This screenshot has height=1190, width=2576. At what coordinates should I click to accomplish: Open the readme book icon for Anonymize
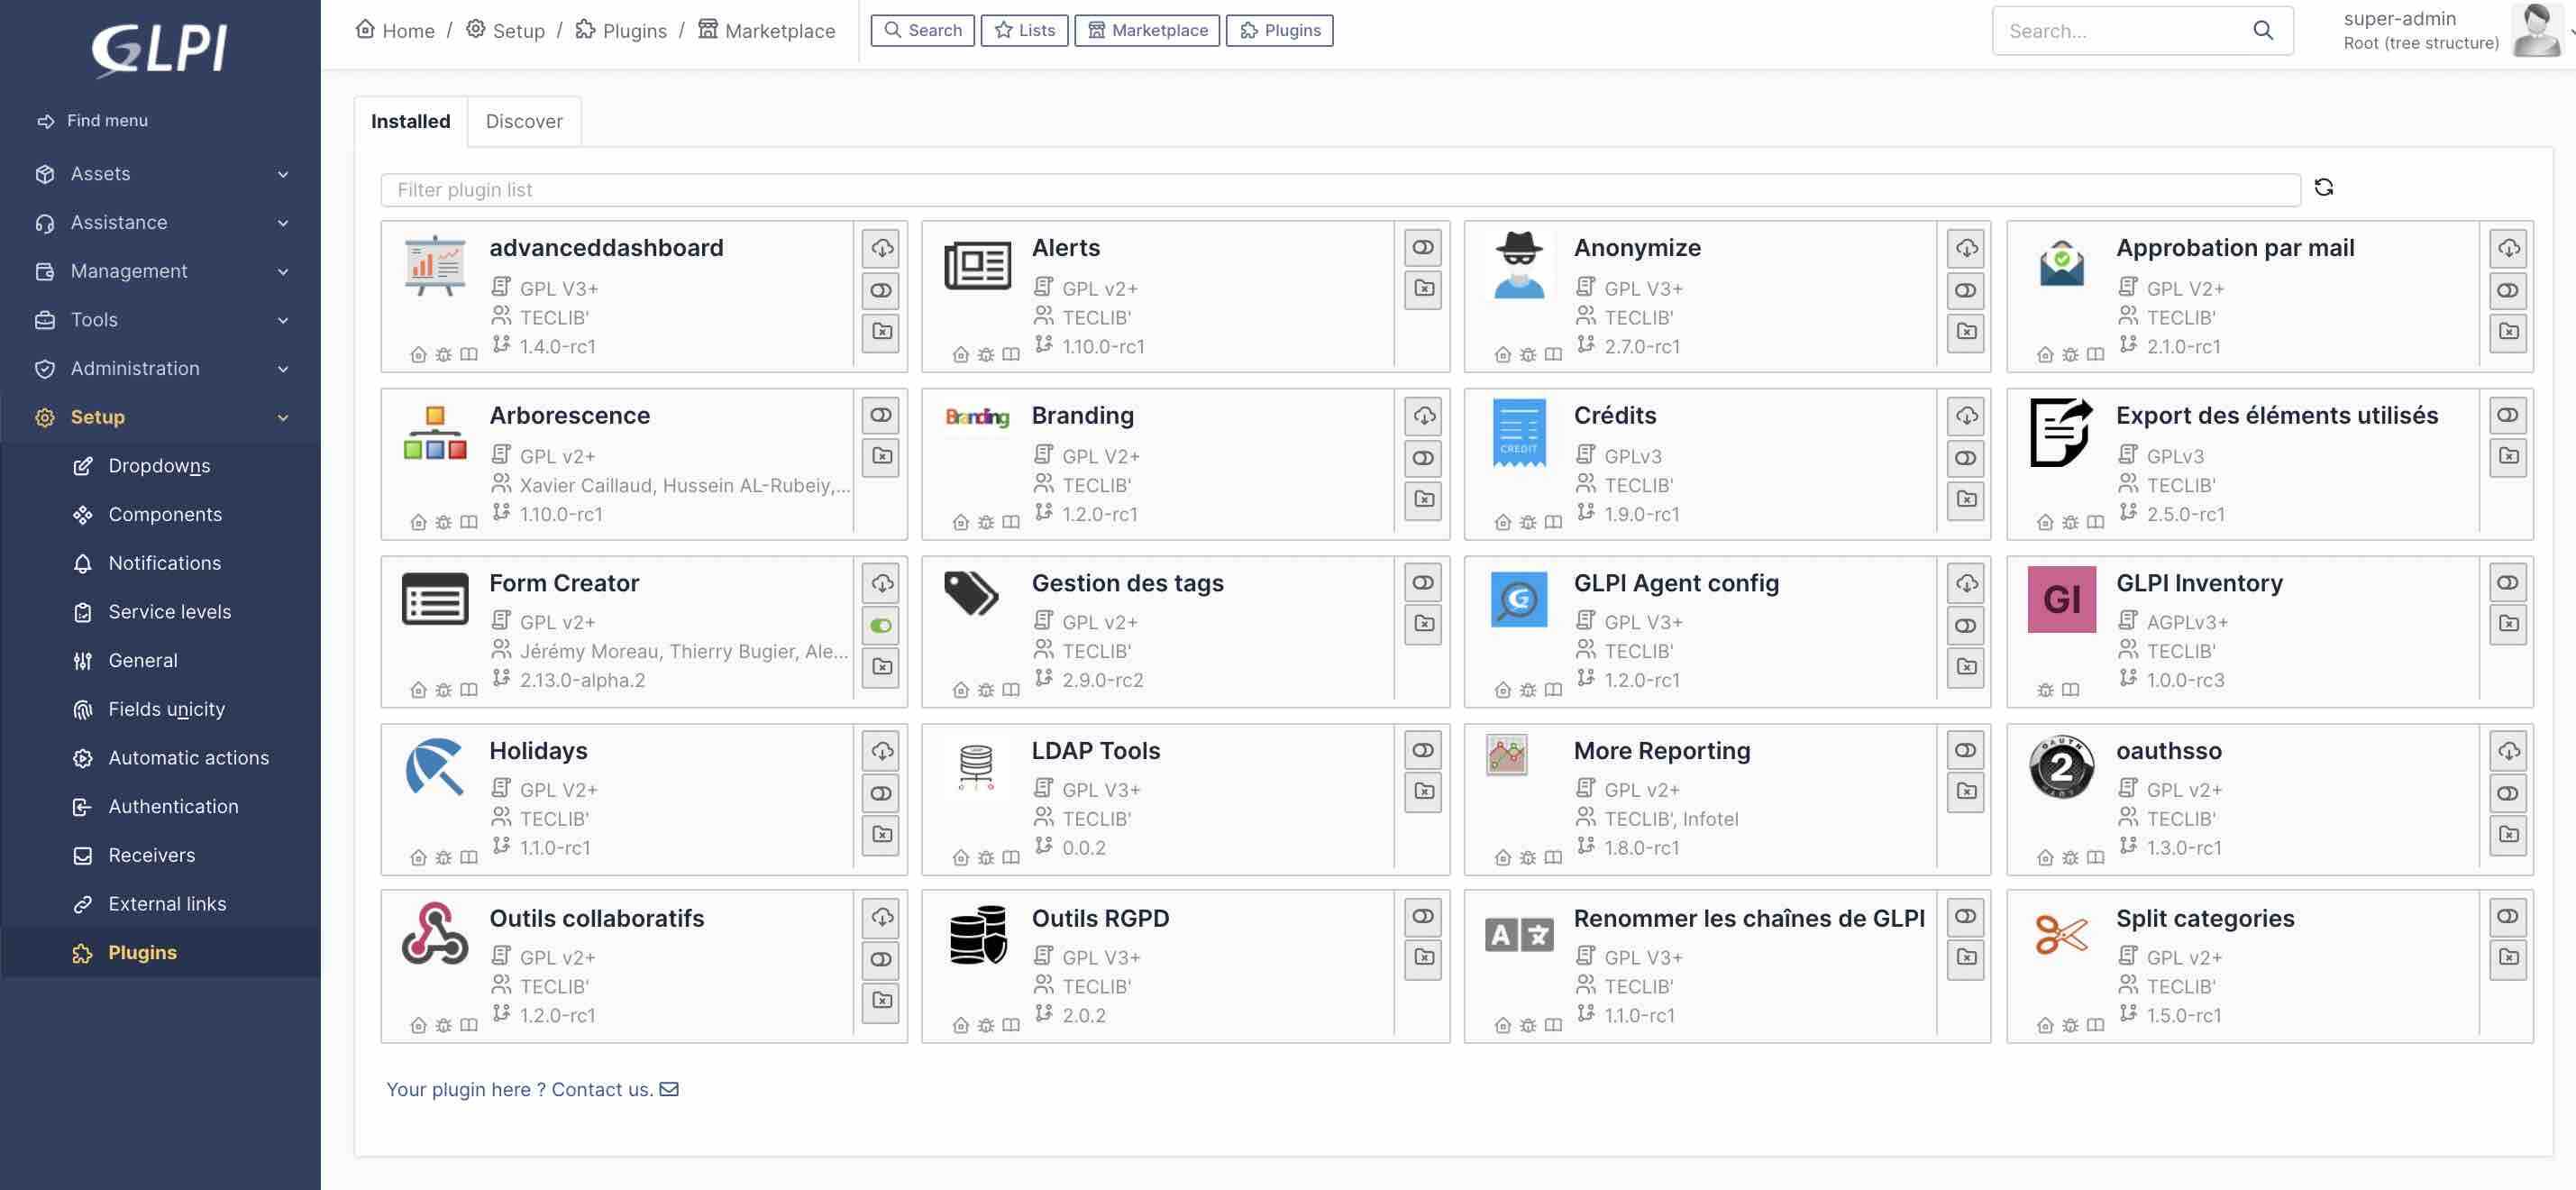1553,355
